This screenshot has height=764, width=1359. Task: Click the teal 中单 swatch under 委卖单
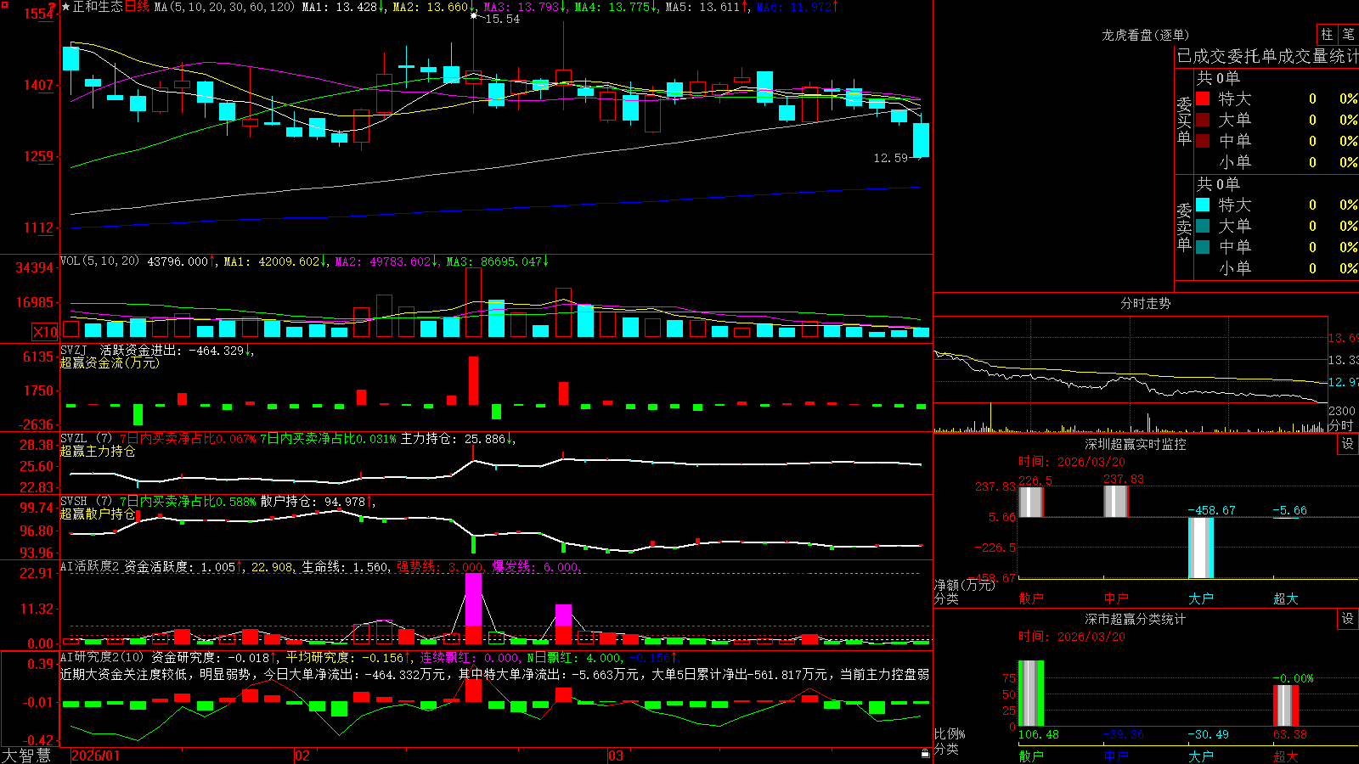1203,247
